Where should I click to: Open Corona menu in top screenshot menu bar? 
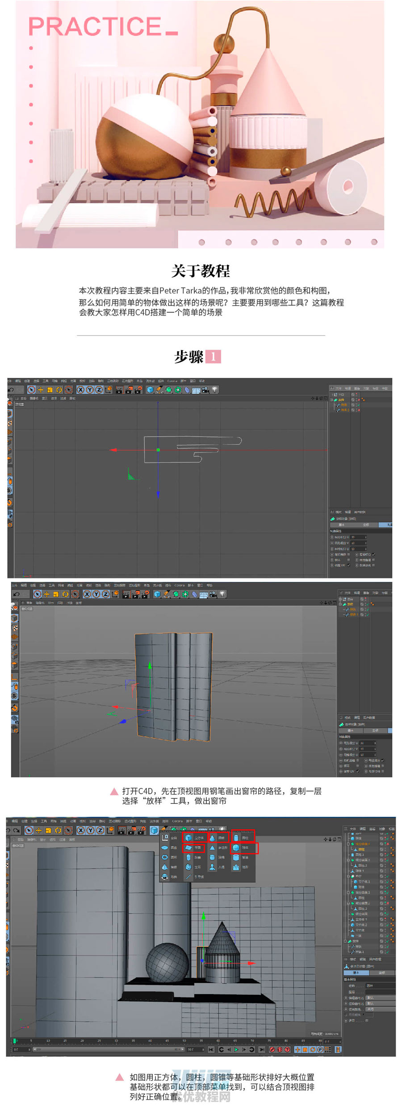pos(172,381)
